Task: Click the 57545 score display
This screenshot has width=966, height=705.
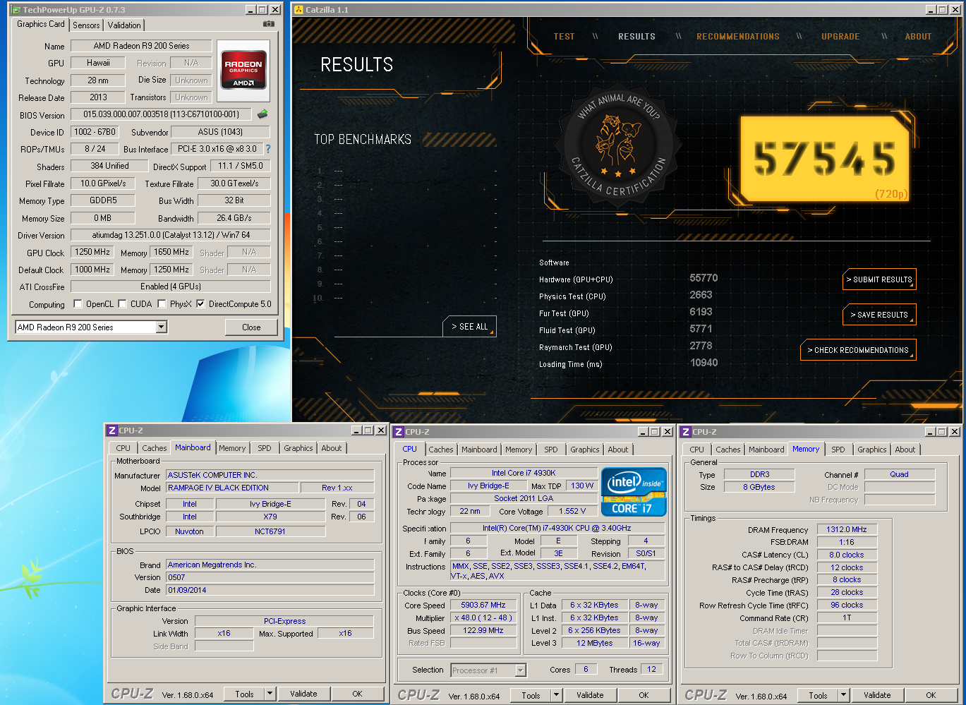Action: pyautogui.click(x=825, y=159)
